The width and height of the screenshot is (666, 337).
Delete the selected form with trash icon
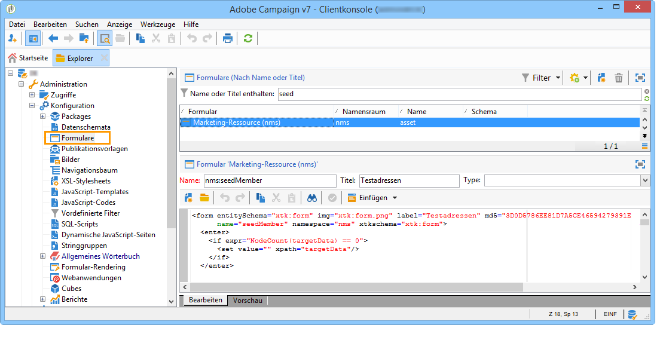click(619, 78)
